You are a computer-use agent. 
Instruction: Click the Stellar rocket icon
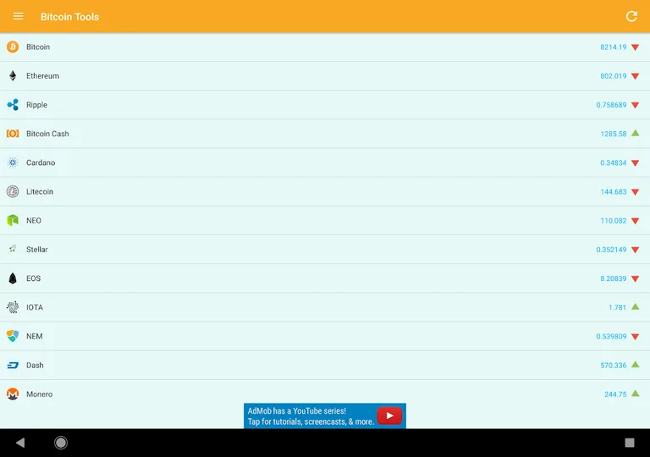13,249
